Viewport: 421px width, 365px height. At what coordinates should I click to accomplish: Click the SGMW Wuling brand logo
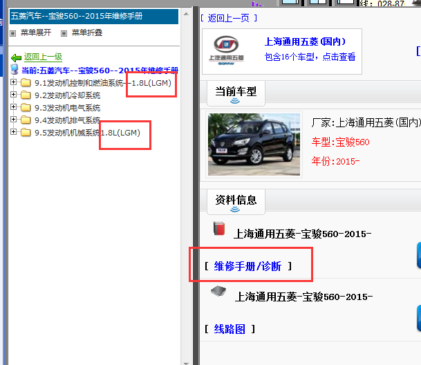pos(226,50)
